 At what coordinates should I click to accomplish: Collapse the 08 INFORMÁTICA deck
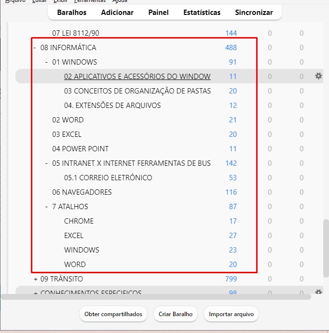35,48
